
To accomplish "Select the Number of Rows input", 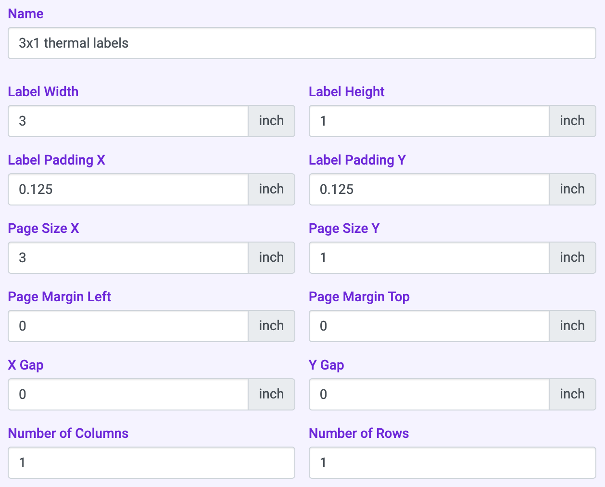I will [x=452, y=463].
